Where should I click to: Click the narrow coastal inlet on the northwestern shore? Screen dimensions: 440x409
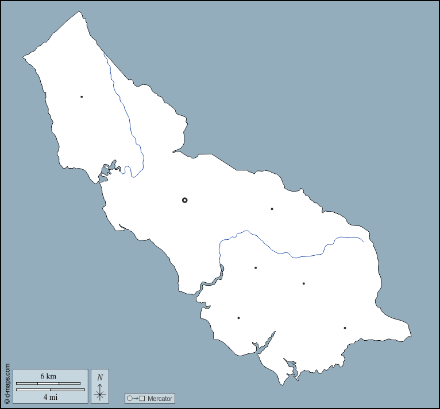[x=107, y=171]
